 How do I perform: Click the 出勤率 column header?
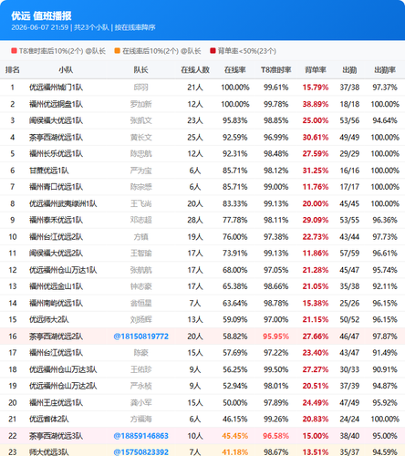coord(385,70)
